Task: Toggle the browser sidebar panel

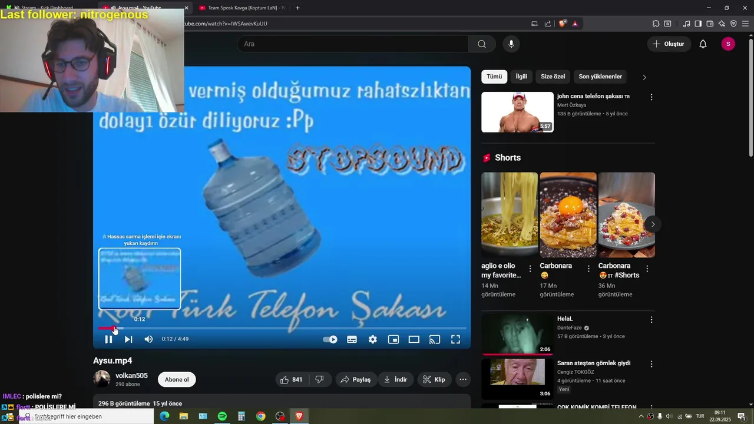Action: tap(698, 24)
